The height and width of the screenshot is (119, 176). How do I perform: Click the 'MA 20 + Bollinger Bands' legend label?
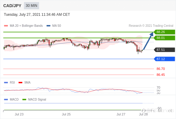click(26, 26)
